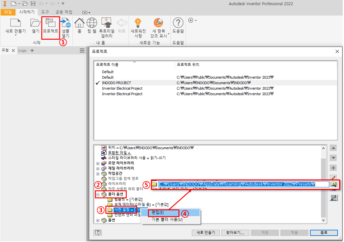This screenshot has width=344, height=242.
Task: Open the ribbon appearance dropdown after 공동 작업
Action: pyautogui.click(x=86, y=13)
